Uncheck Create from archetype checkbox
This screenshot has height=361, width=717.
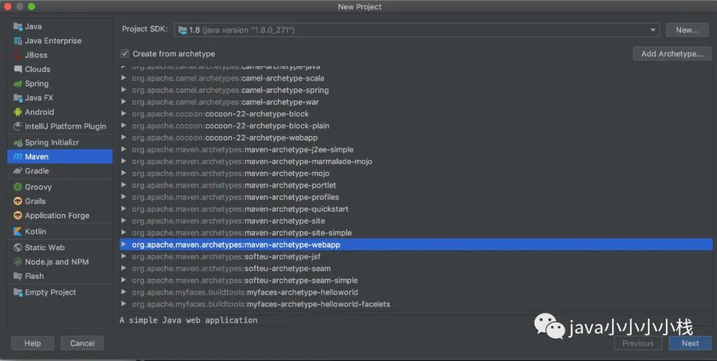(x=125, y=54)
